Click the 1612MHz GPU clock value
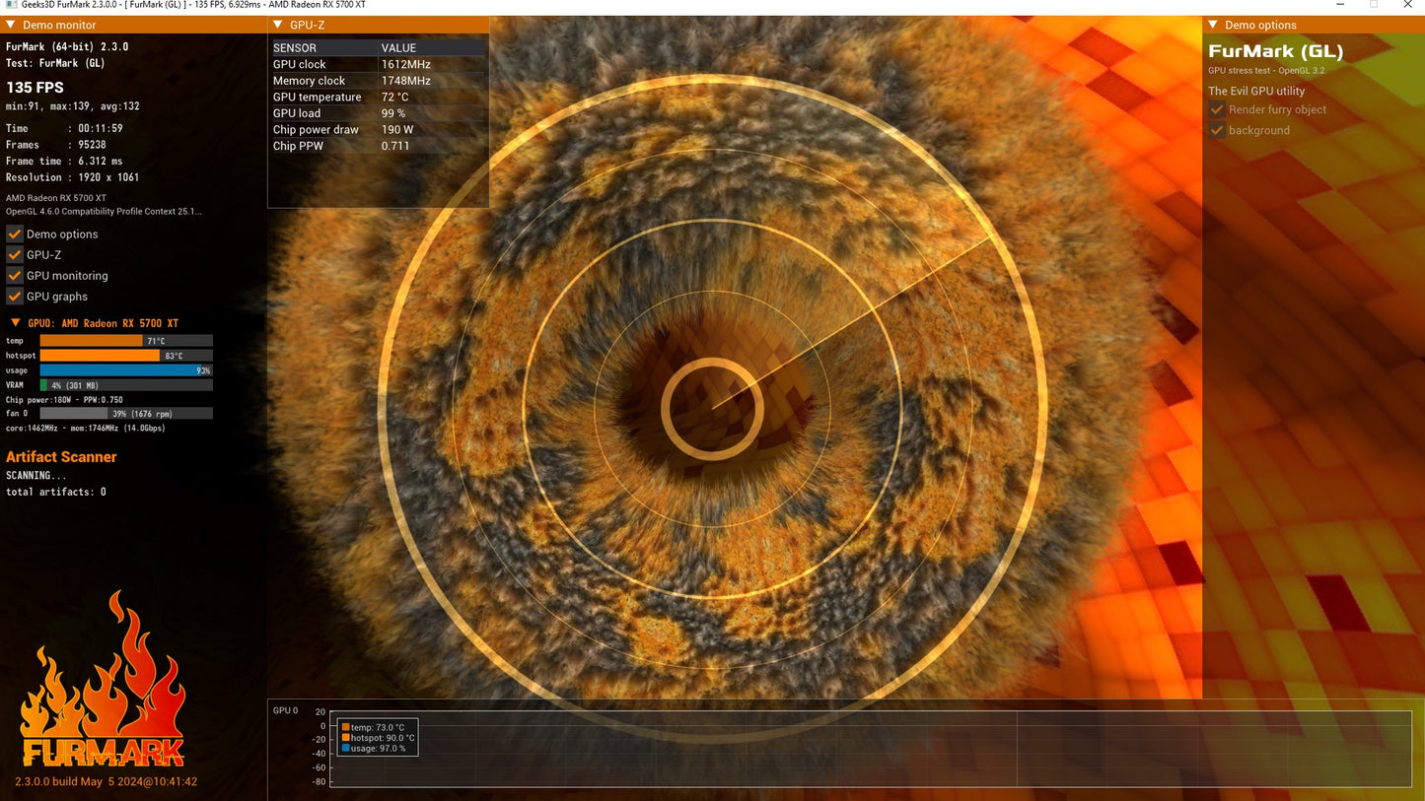Viewport: 1425px width, 801px height. pyautogui.click(x=406, y=64)
